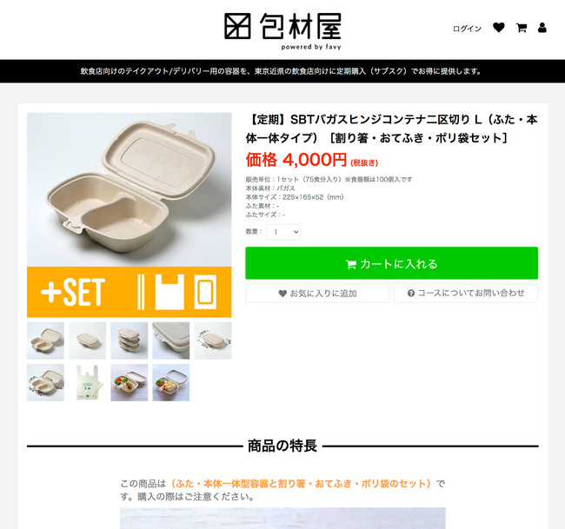Open the user account icon in header
The width and height of the screenshot is (565, 529).
(542, 28)
